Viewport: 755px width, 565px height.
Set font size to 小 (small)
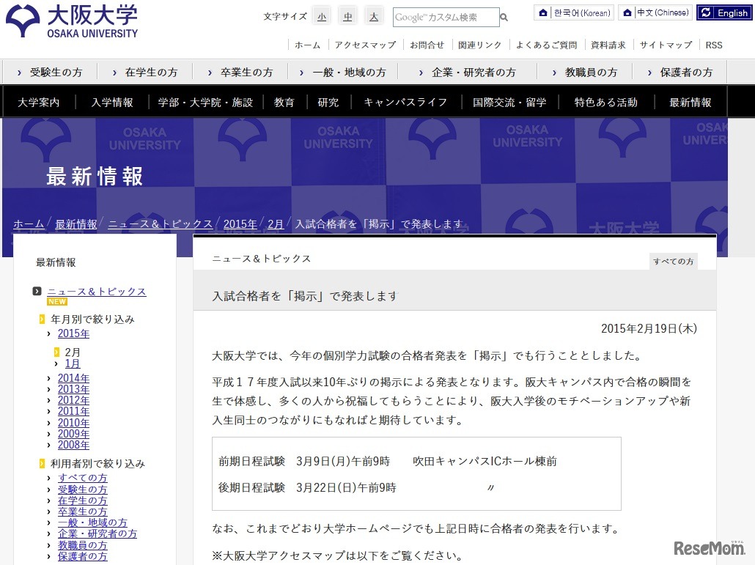coord(321,15)
